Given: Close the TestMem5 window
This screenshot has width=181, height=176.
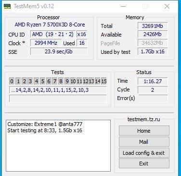Looking at the screenshot, I should coord(167,6).
